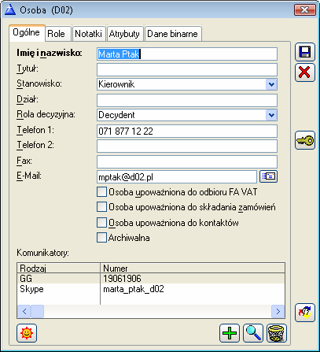Click the E-Mail field with mptak@d02.pl

click(x=177, y=177)
